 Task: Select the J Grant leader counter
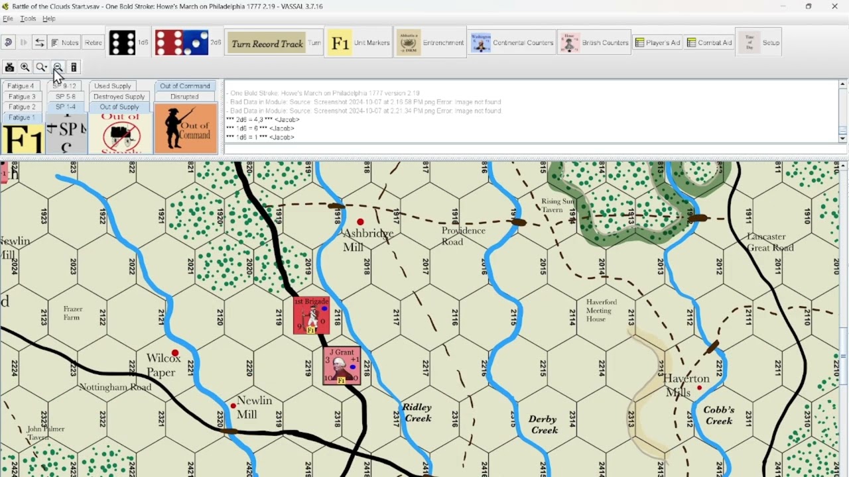342,365
